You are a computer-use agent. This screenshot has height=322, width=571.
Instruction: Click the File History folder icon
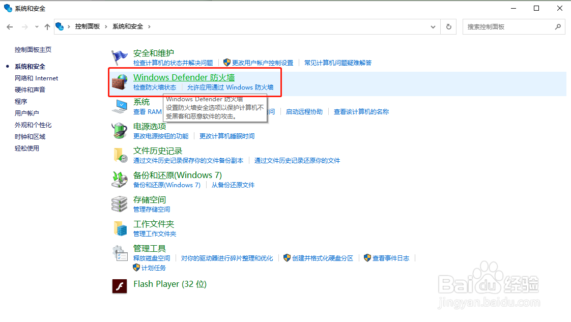click(x=120, y=155)
